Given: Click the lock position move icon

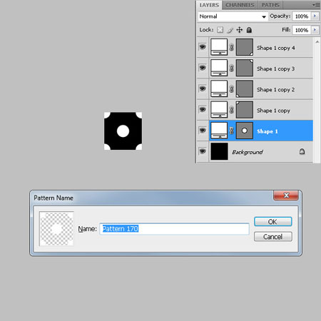Looking at the screenshot, I should tap(240, 30).
